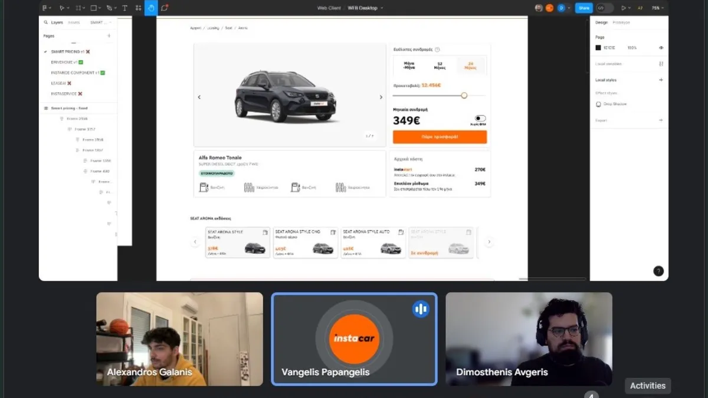708x398 pixels.
Task: Open the help question mark button
Action: pyautogui.click(x=658, y=271)
